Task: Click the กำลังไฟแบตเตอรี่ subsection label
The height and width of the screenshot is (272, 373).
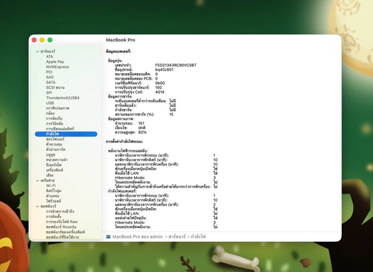Action: 122,191
